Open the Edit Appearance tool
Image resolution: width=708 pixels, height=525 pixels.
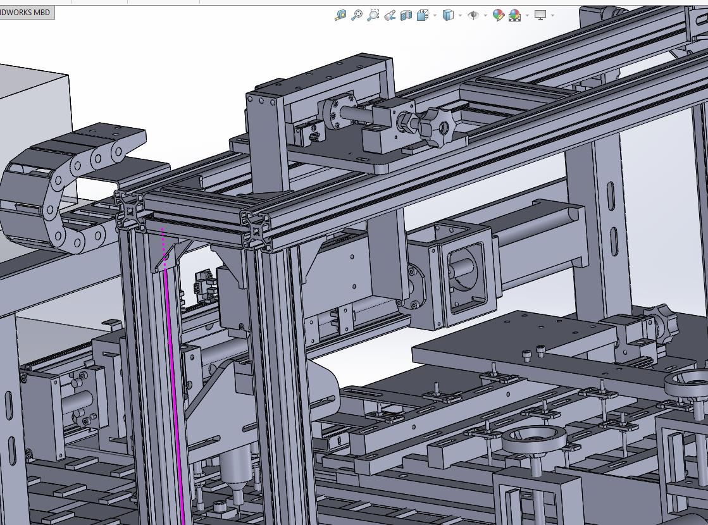(x=499, y=15)
